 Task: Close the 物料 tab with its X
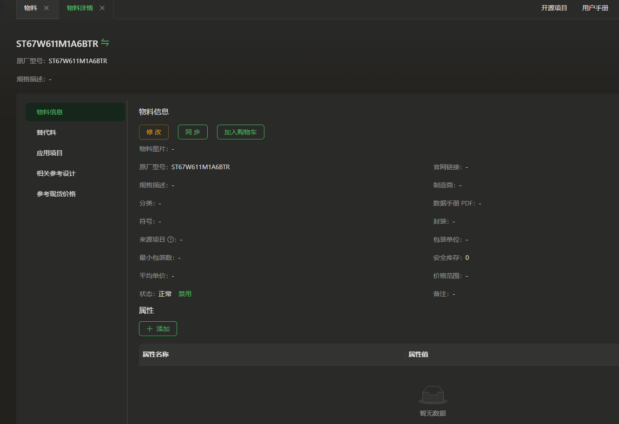[46, 8]
